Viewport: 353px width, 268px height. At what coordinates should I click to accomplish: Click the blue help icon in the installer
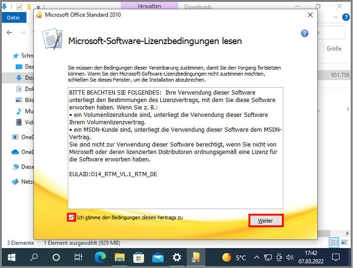coord(305,33)
